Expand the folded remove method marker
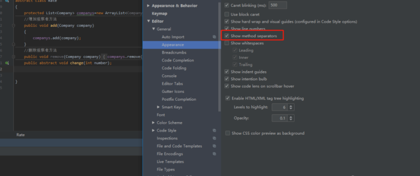This screenshot has width=420, height=176. click(x=13, y=57)
